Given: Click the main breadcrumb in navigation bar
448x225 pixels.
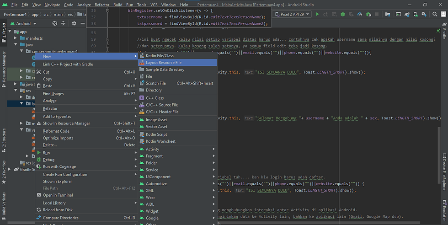Looking at the screenshot, I should pos(59,14).
